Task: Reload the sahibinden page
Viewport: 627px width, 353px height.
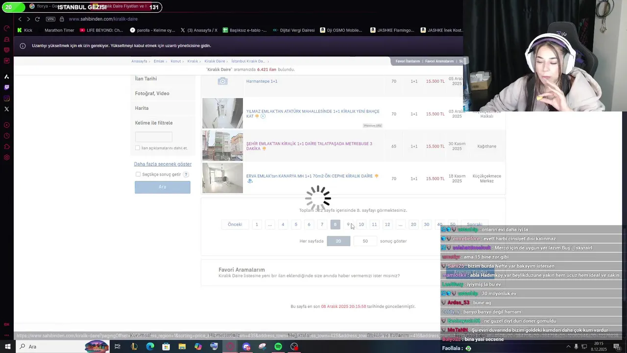Action: [37, 19]
